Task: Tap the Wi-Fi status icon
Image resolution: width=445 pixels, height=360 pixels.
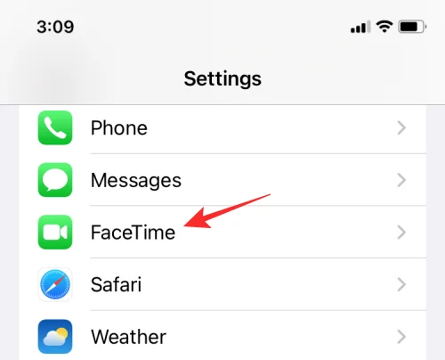Action: (384, 27)
